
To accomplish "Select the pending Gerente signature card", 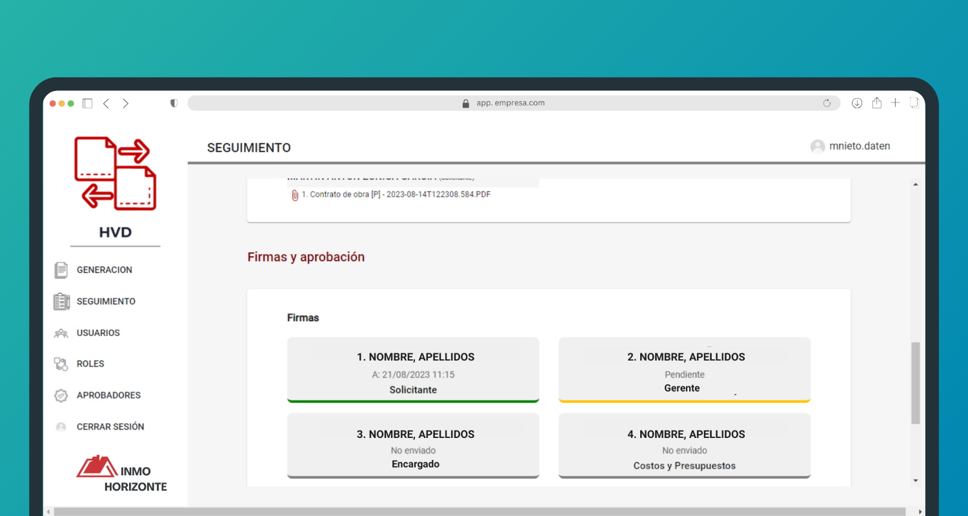I will [x=684, y=370].
